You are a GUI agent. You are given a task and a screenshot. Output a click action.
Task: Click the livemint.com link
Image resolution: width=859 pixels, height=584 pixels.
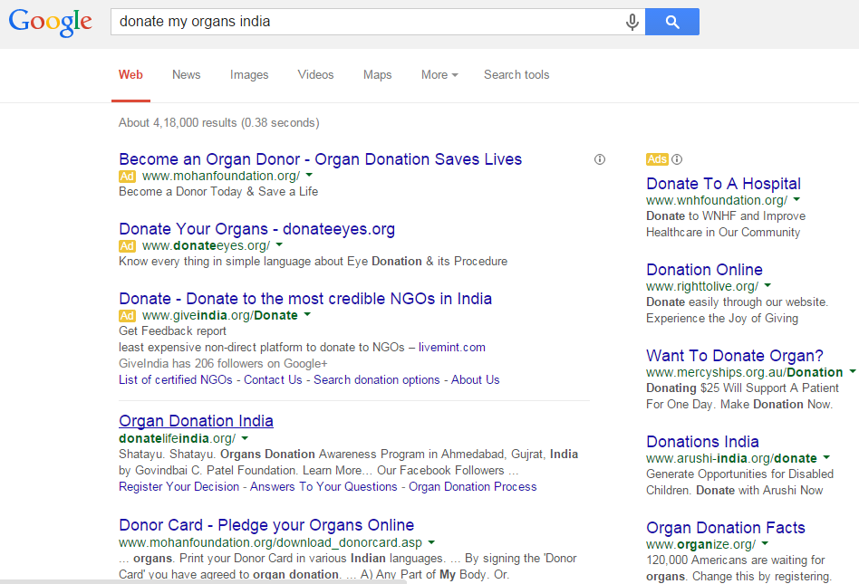pos(452,348)
